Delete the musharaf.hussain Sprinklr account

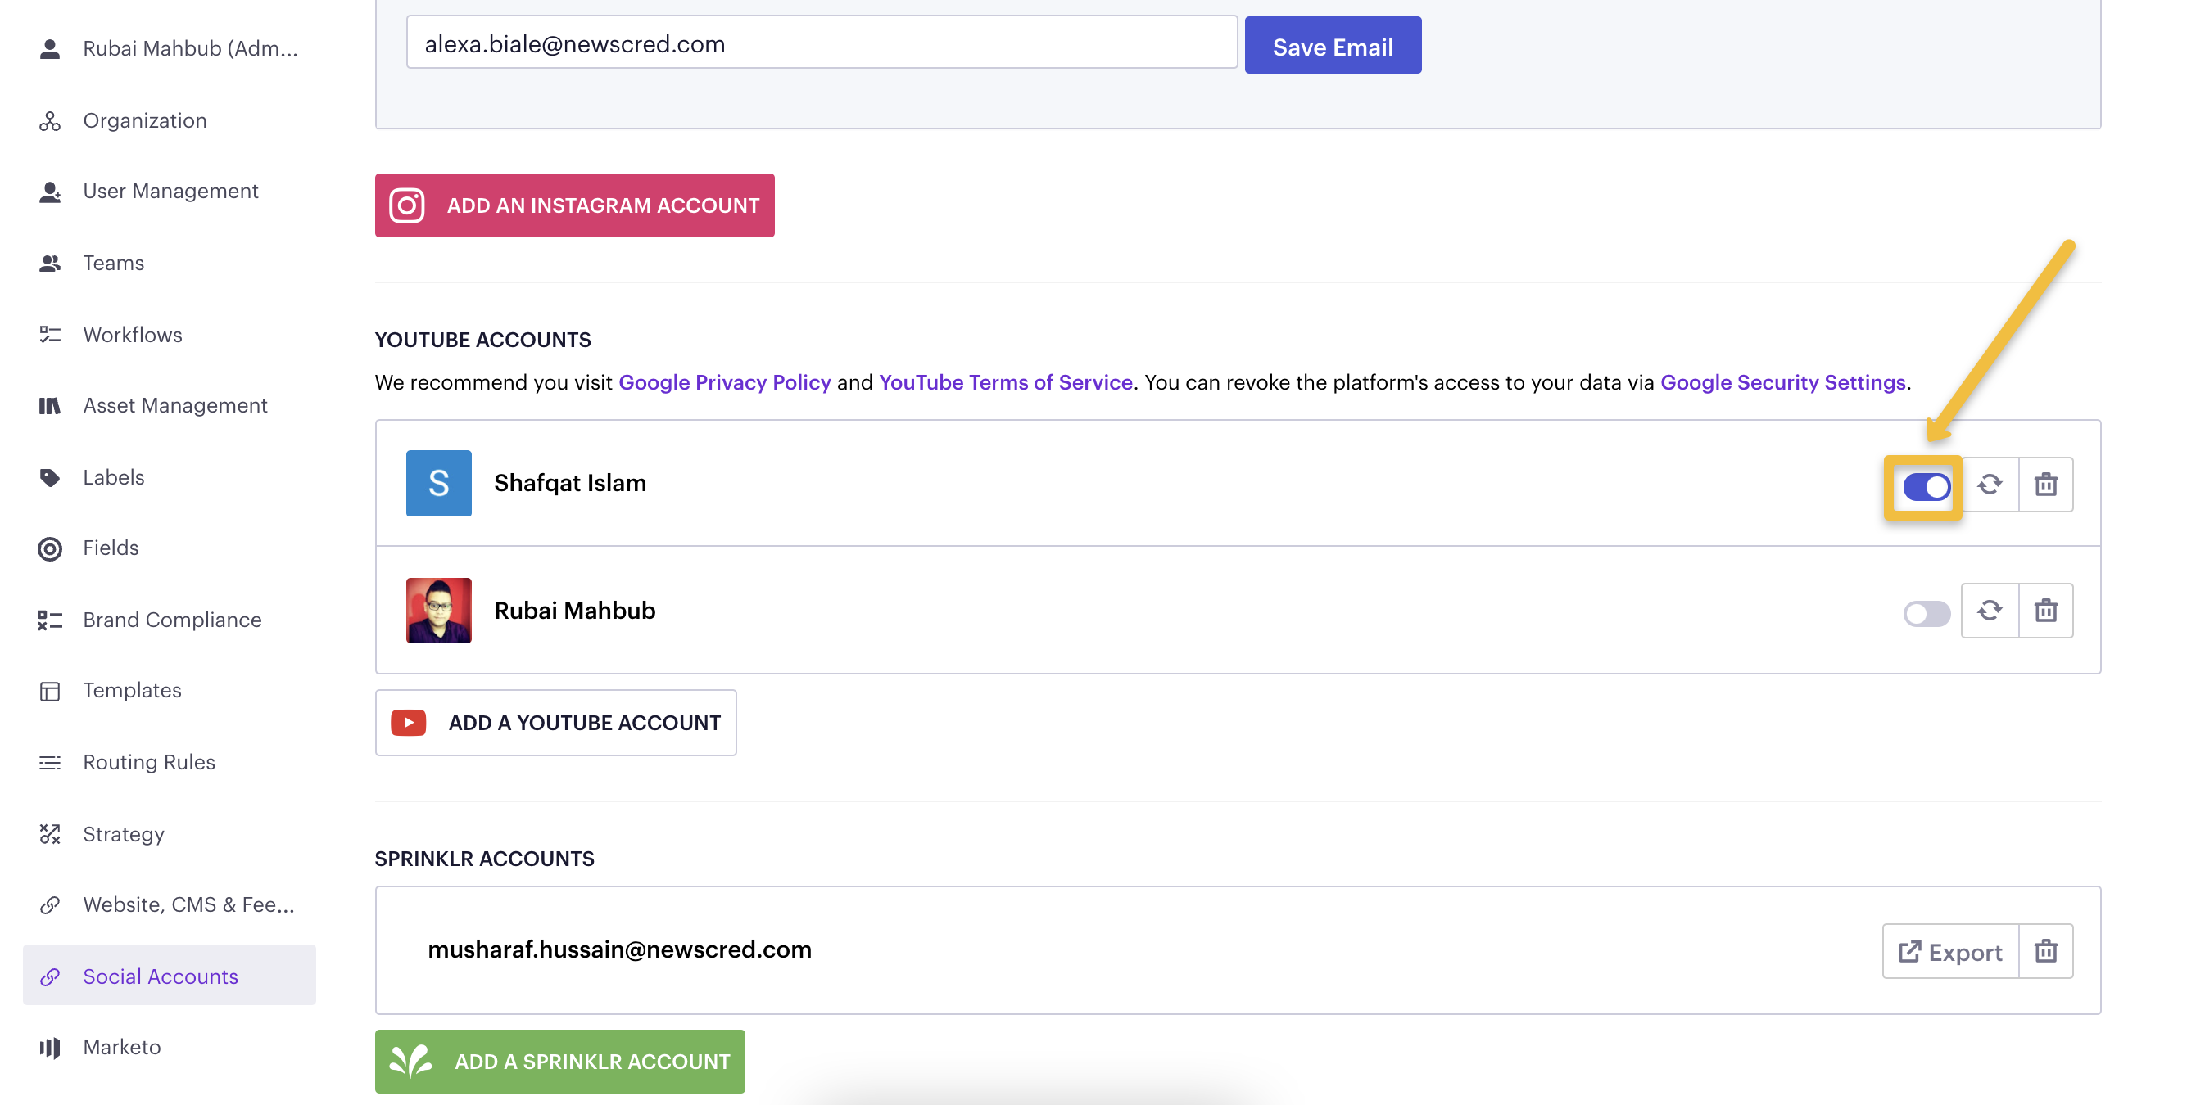tap(2046, 951)
